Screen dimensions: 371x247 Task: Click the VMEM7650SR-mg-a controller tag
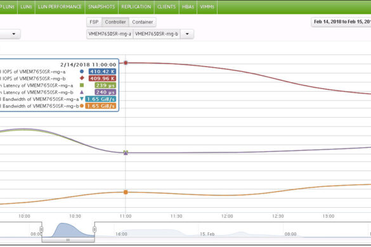pyautogui.click(x=110, y=34)
